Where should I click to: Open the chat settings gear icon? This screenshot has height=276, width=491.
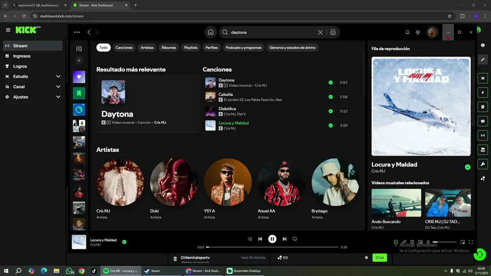[366, 258]
